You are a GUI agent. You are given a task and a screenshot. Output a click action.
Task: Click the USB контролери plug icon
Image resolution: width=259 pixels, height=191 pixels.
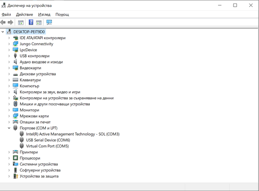click(x=16, y=56)
